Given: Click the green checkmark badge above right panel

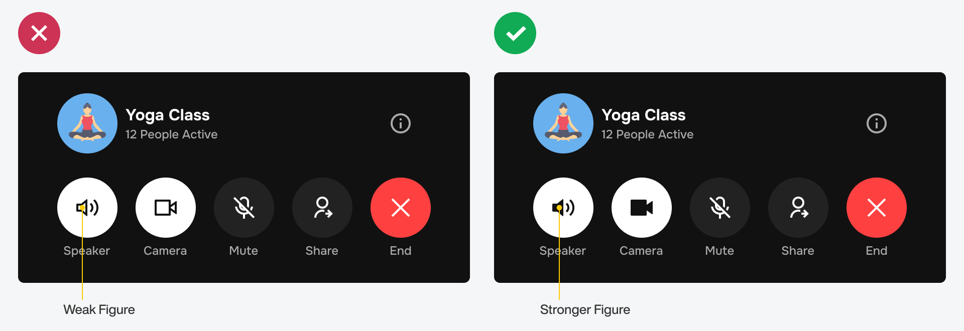Looking at the screenshot, I should tap(515, 33).
